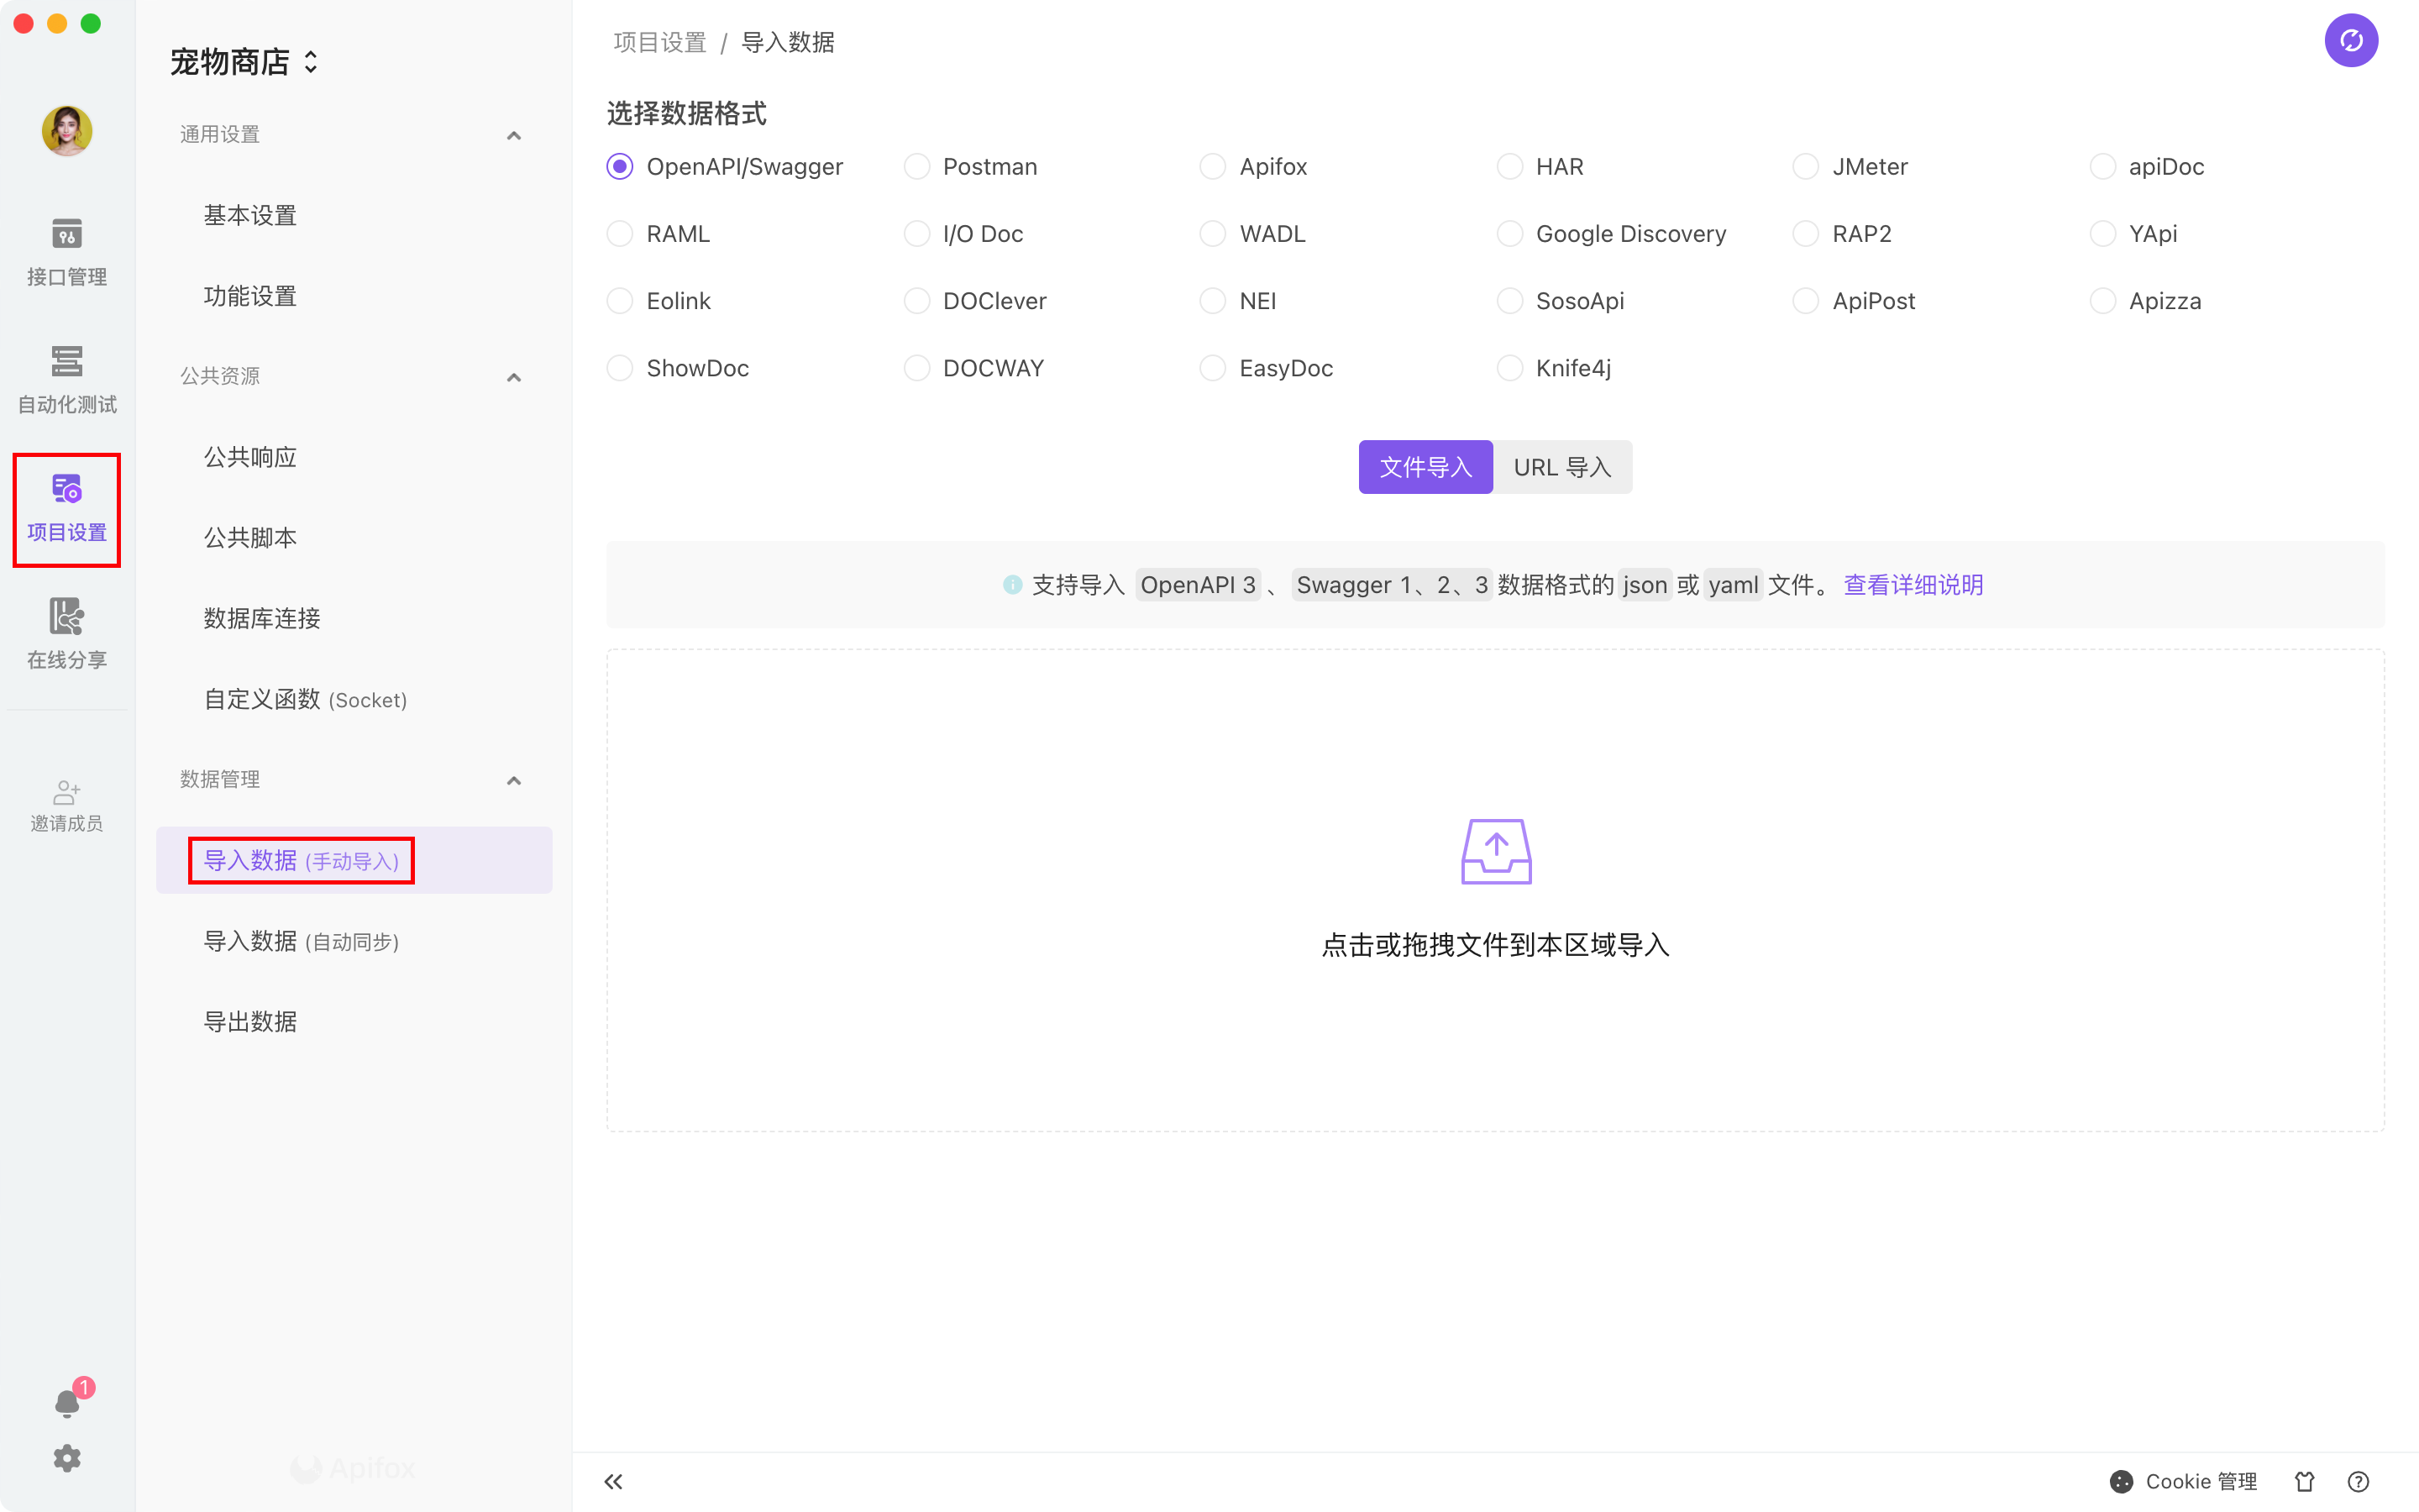Open the settings gear at the bottom left
2419x1512 pixels.
pos(66,1458)
